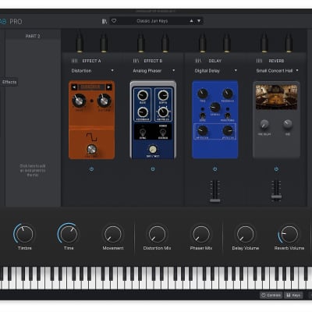Screen dimensions: 312x312
Task: Select the Part 2 tab
Action: coord(33,36)
